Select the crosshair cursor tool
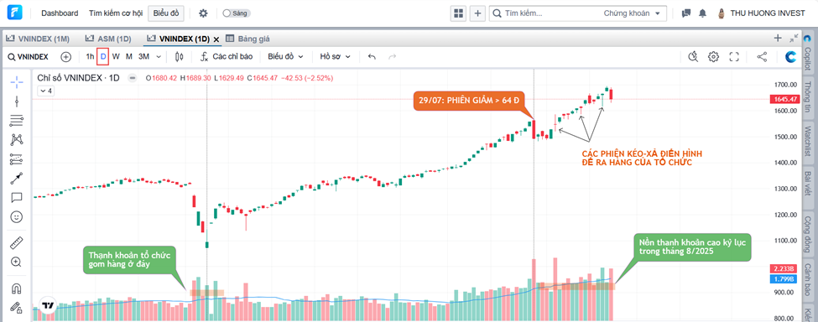This screenshot has width=818, height=322. point(17,82)
